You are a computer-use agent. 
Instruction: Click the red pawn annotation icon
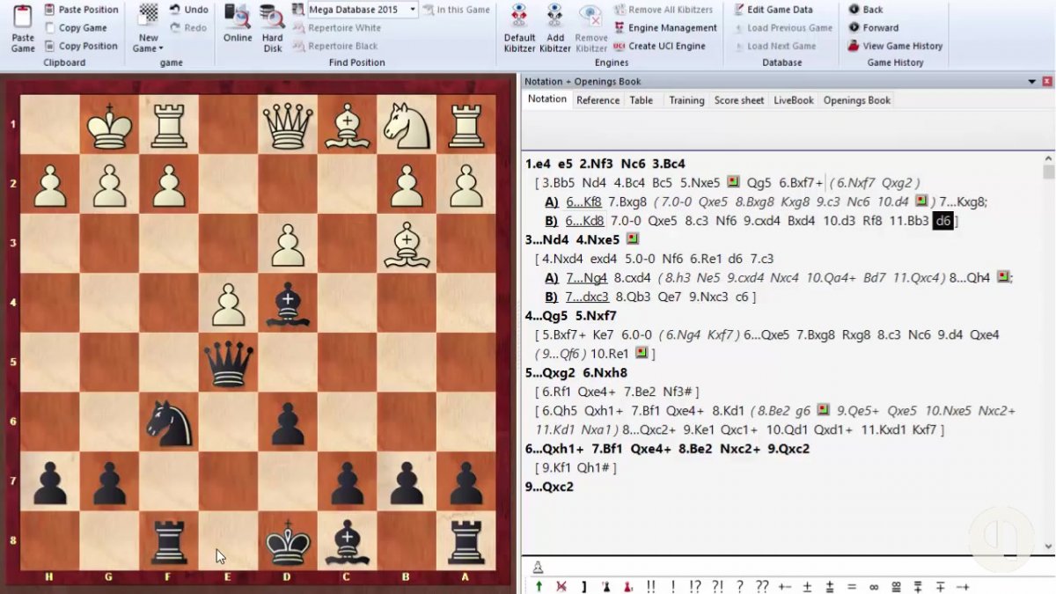627,586
